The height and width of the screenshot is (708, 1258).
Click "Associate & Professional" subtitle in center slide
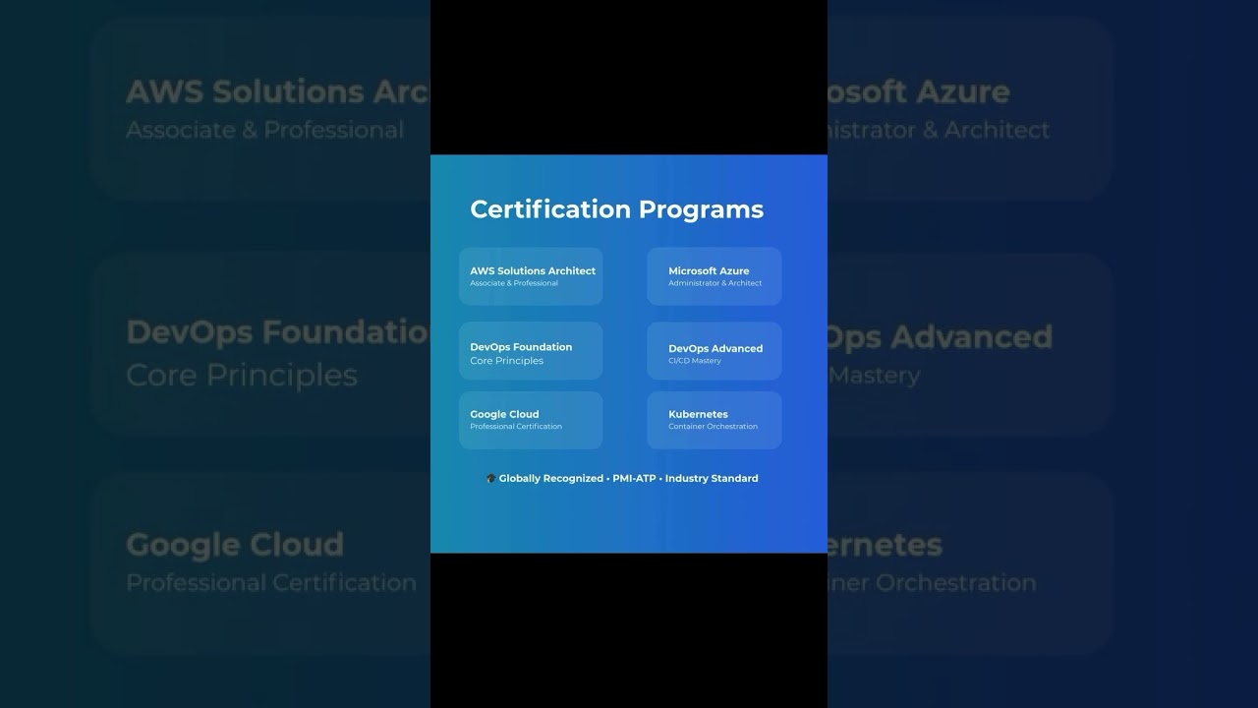point(514,283)
